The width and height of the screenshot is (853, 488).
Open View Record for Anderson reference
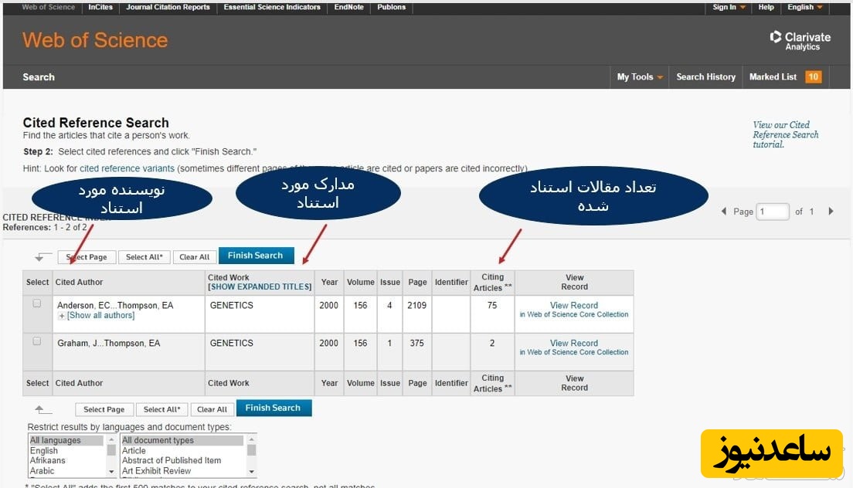[573, 305]
